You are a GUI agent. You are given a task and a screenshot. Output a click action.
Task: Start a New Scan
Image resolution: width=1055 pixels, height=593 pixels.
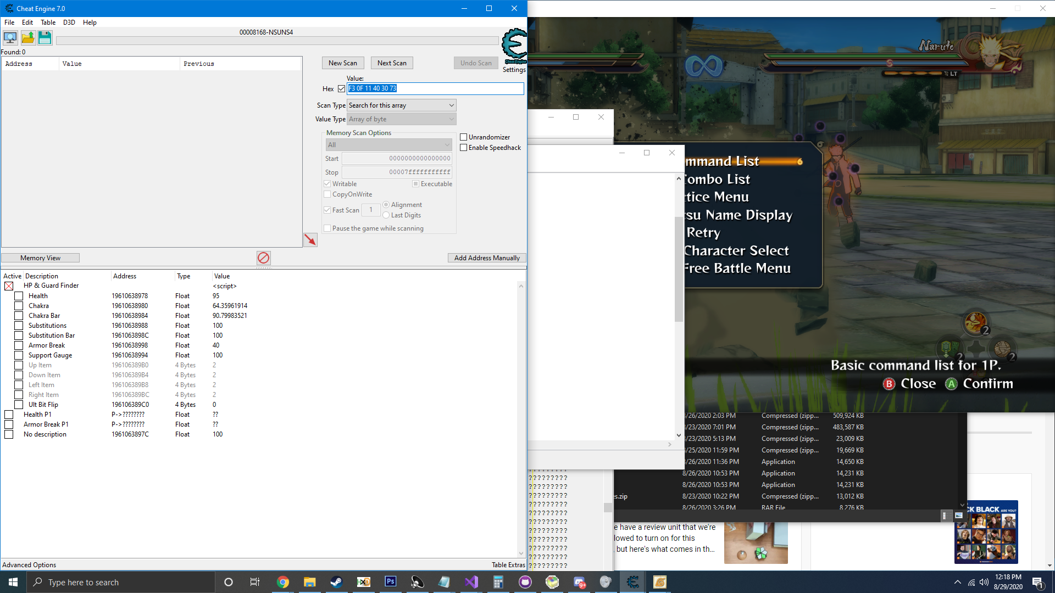point(342,63)
